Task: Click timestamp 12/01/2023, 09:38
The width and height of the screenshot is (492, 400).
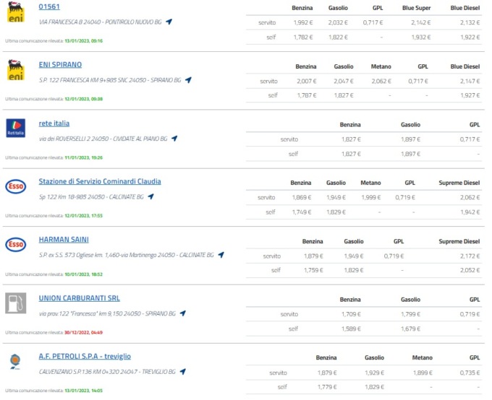Action: [83, 99]
